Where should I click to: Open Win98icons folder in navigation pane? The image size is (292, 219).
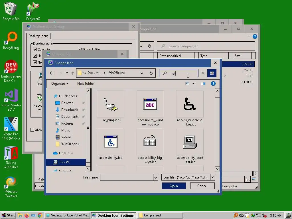pyautogui.click(x=67, y=144)
